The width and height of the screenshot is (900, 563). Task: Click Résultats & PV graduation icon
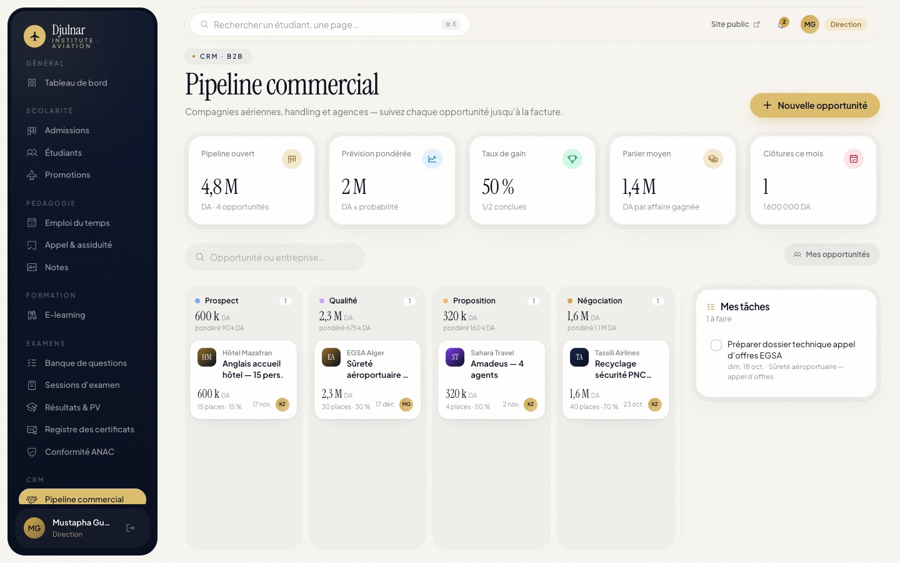32,407
